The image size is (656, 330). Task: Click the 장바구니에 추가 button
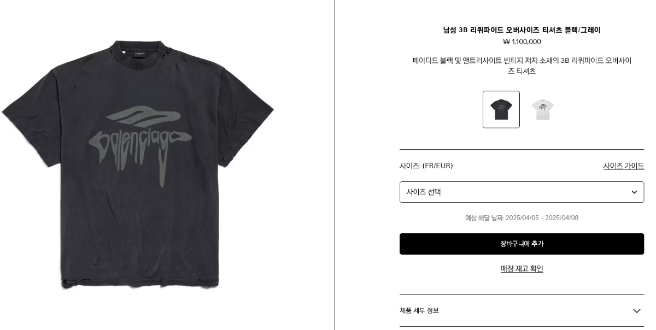pyautogui.click(x=522, y=244)
